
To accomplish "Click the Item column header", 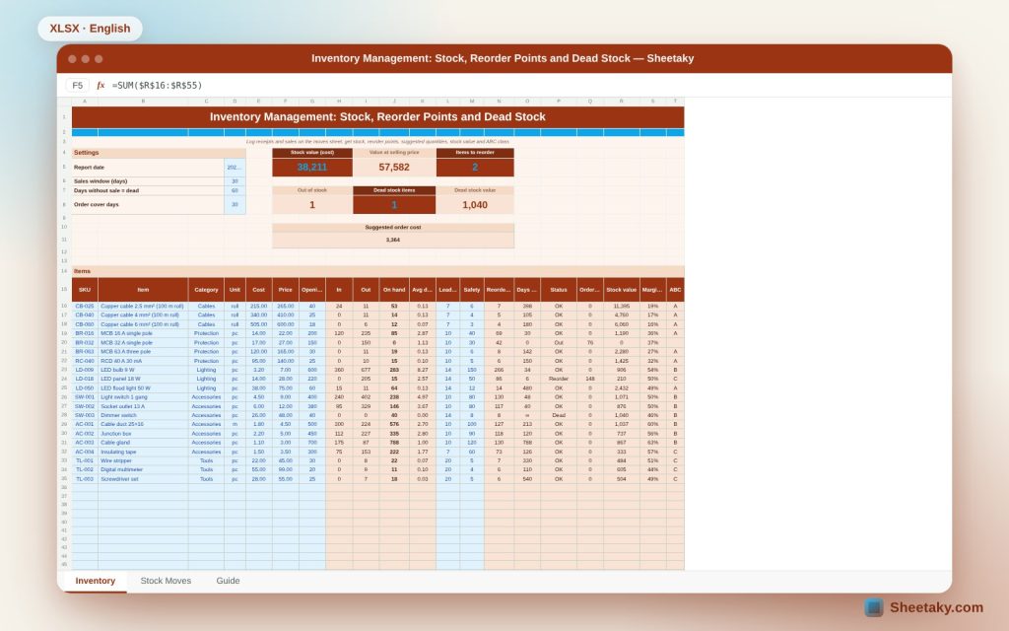I will coord(143,290).
